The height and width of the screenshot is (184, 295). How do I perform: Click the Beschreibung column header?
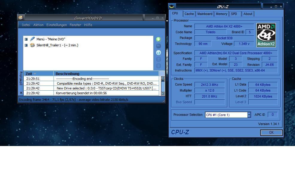tap(106, 74)
